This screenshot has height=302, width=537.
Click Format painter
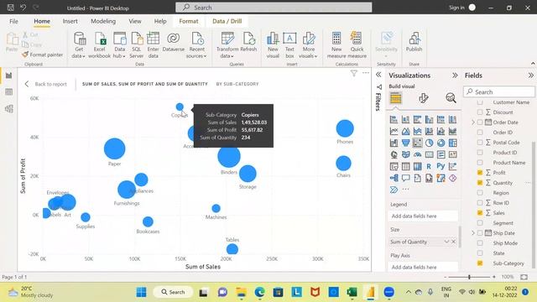pyautogui.click(x=42, y=55)
